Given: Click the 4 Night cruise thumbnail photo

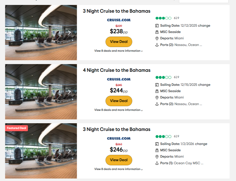Looking at the screenshot, I should (41, 92).
